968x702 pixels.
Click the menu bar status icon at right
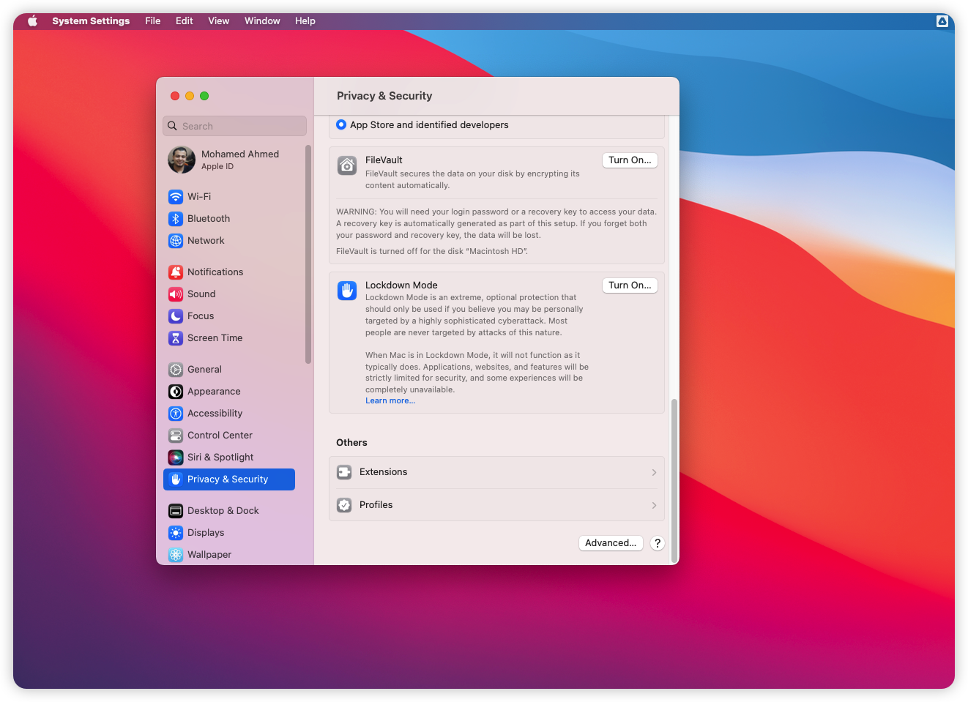coord(942,21)
